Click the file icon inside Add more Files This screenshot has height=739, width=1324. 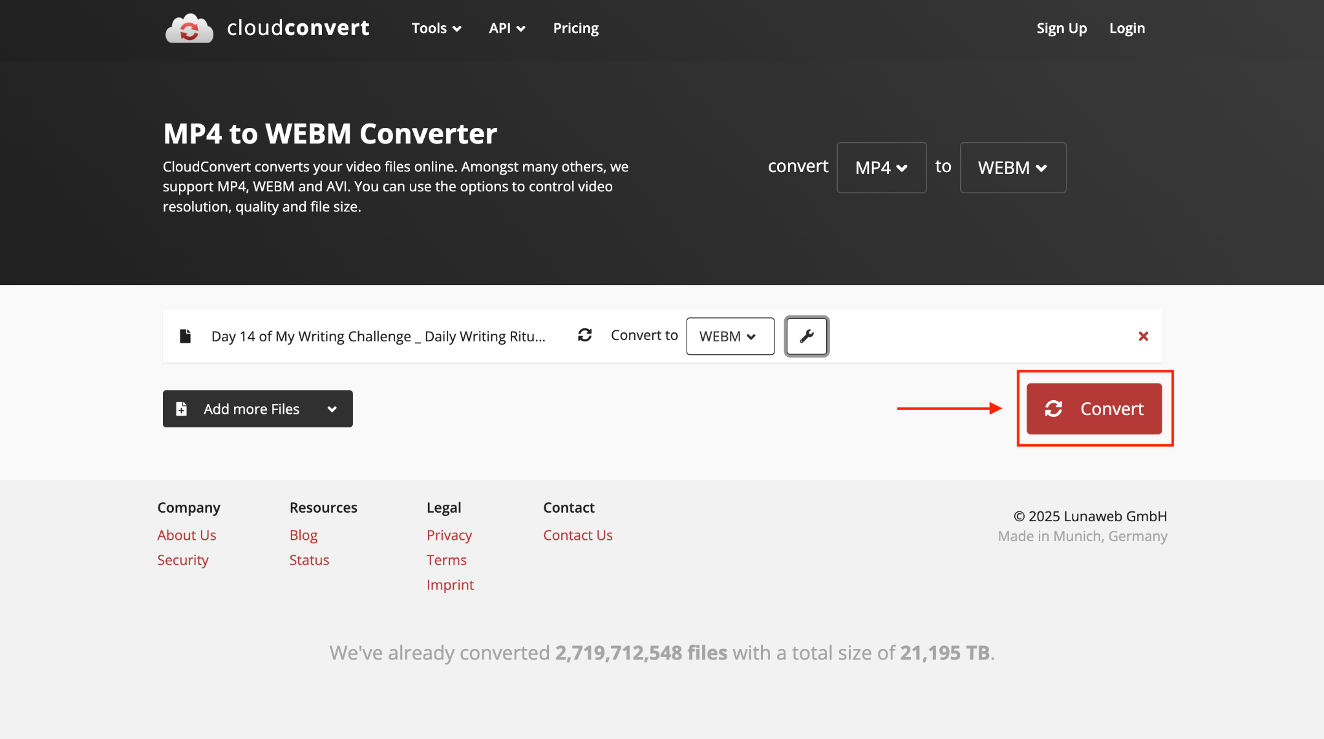pos(181,409)
